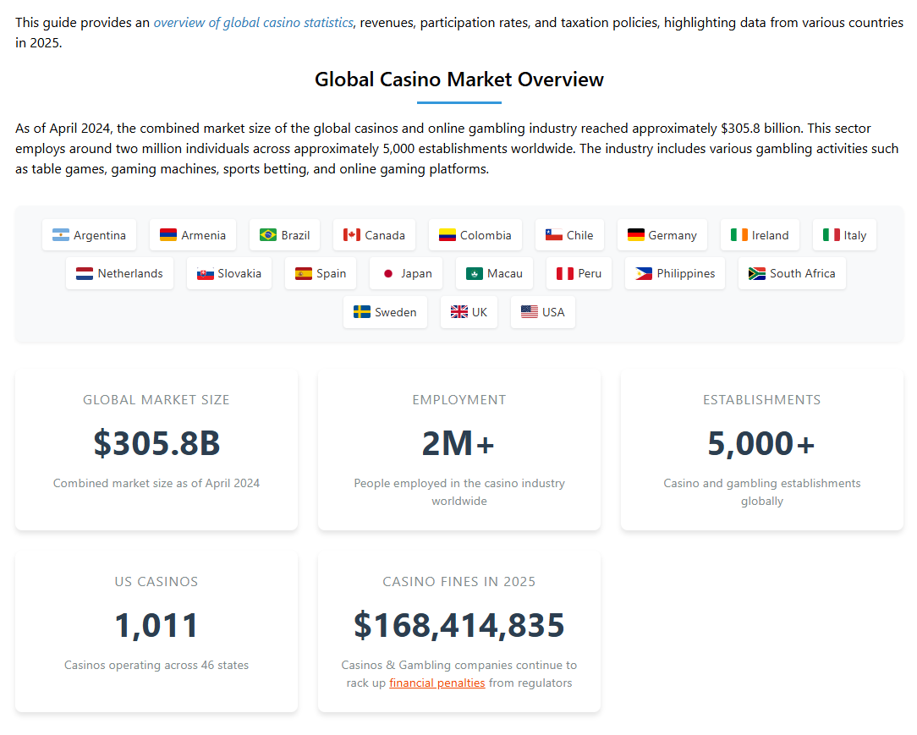Pick the Spain country label

click(331, 274)
